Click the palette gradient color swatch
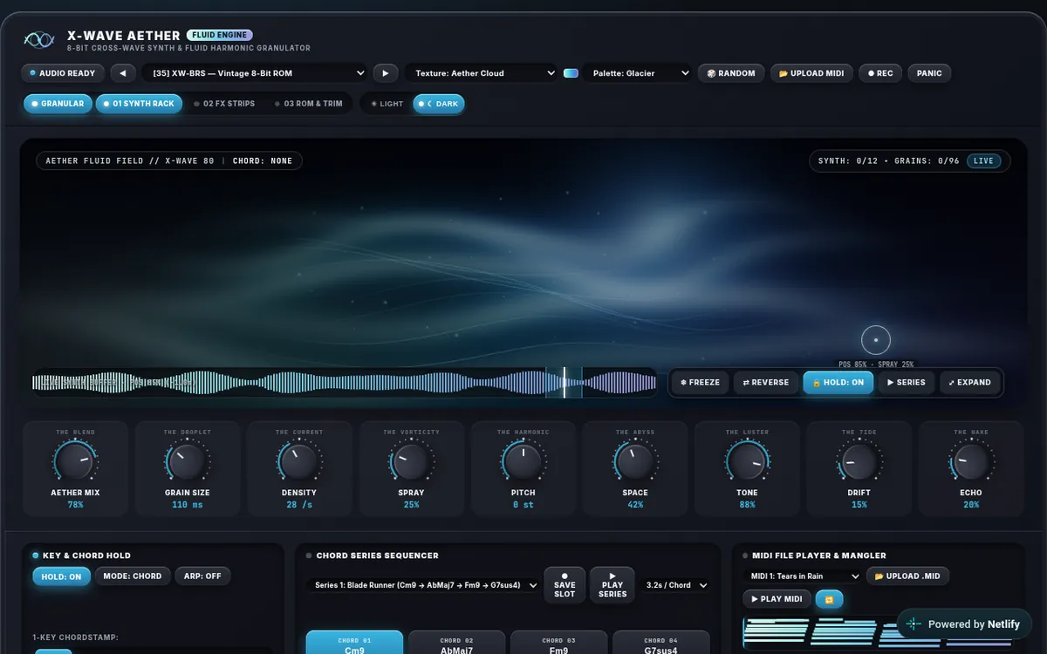The image size is (1047, 654). coord(571,73)
